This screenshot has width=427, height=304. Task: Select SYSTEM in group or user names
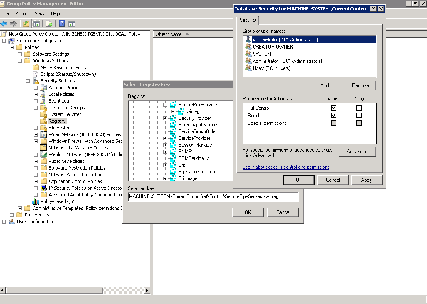[261, 54]
